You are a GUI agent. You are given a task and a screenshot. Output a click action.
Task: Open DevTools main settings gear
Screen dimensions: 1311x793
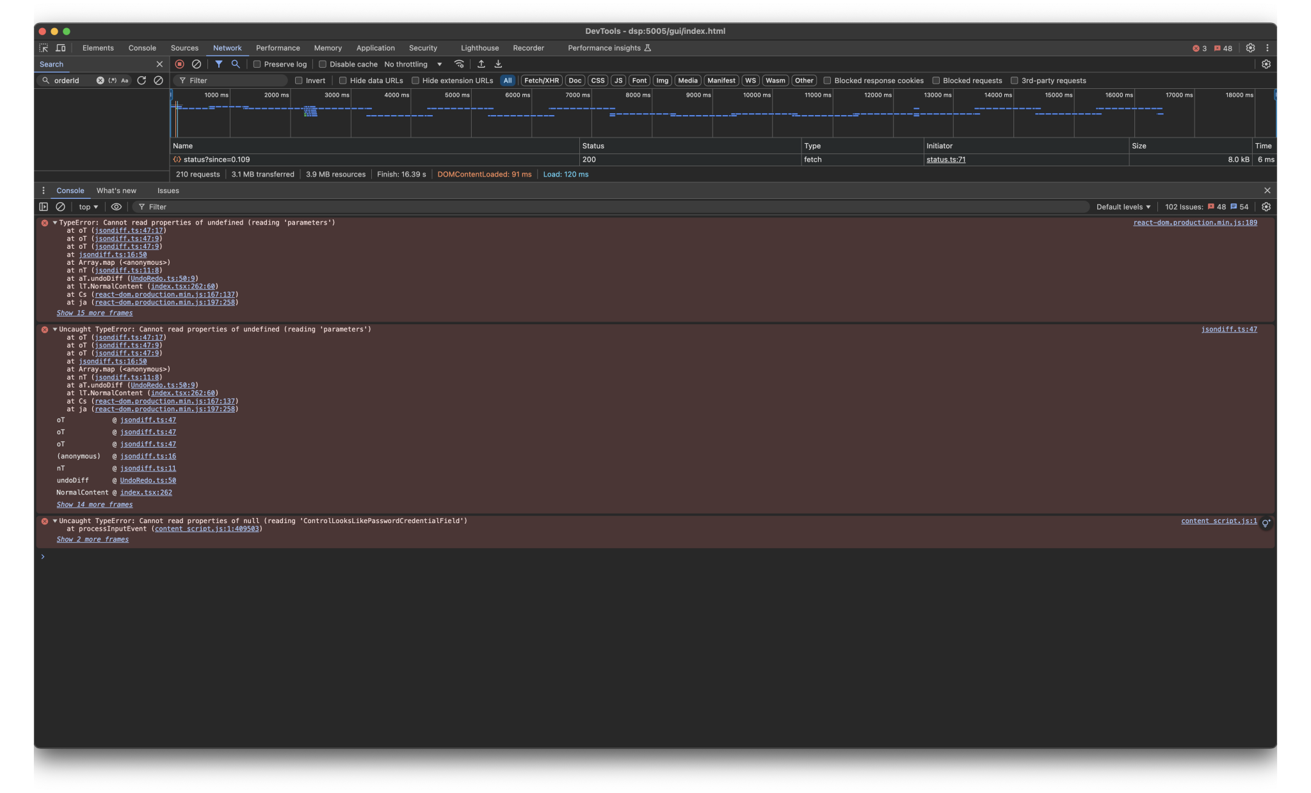click(1250, 48)
